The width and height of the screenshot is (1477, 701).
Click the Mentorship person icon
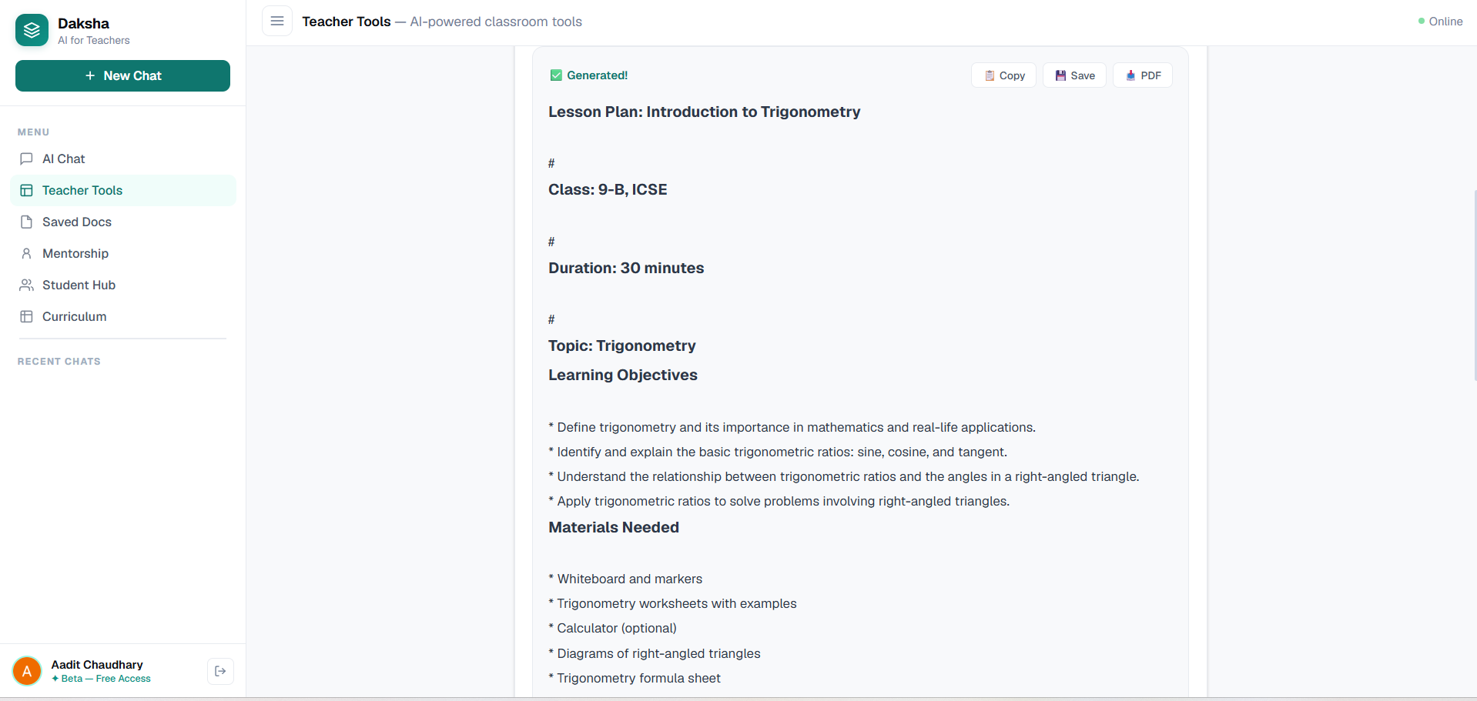26,253
